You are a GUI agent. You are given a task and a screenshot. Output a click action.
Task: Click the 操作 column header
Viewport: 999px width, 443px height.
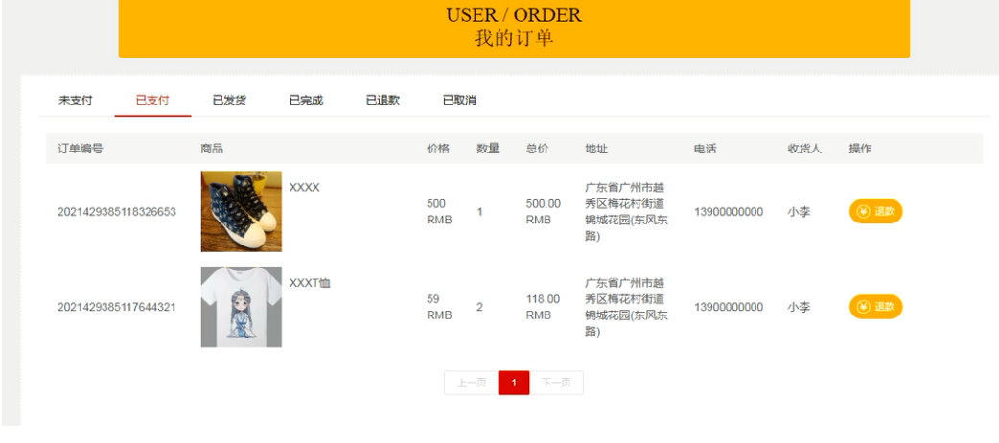[860, 149]
